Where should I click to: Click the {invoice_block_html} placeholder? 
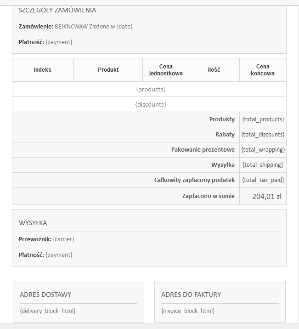pyautogui.click(x=188, y=311)
